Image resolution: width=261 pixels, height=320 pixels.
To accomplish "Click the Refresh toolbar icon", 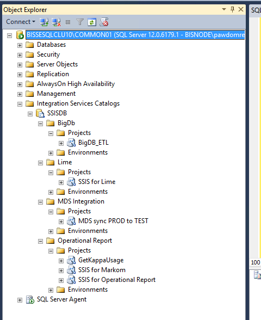I will [92, 22].
